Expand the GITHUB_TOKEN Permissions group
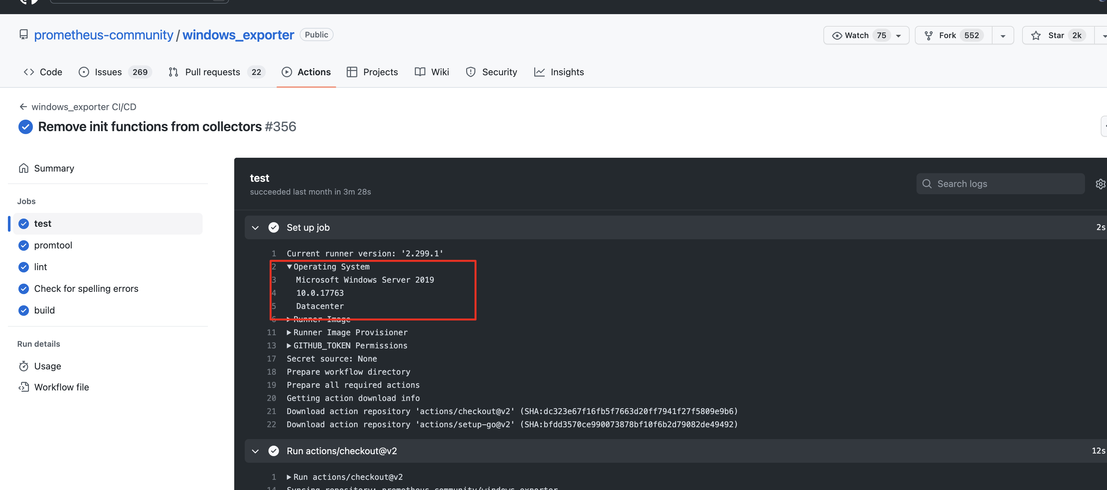The height and width of the screenshot is (490, 1107). (x=289, y=346)
